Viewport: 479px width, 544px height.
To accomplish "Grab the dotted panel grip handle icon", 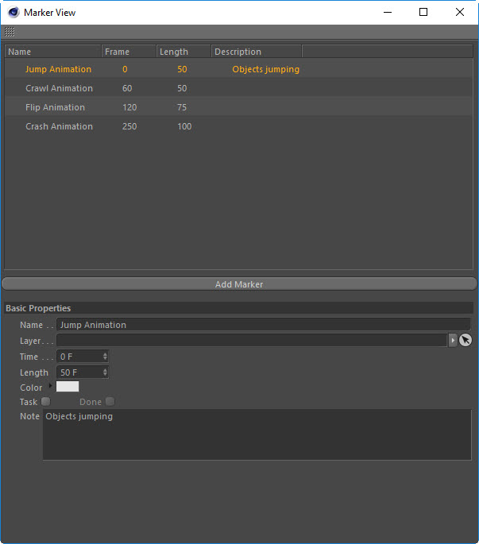I will (x=10, y=32).
